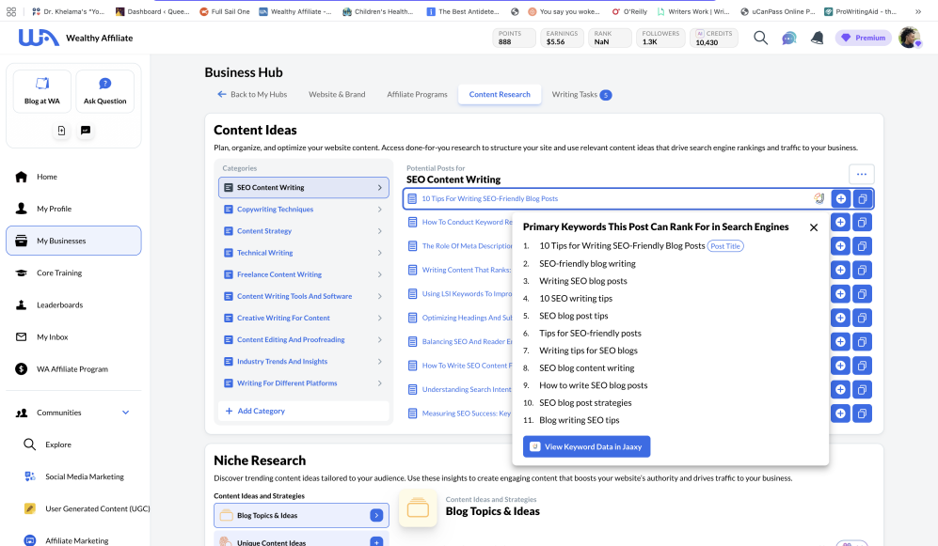Click the copy icon on The Role Of Meta Description row
The image size is (938, 546).
point(862,246)
